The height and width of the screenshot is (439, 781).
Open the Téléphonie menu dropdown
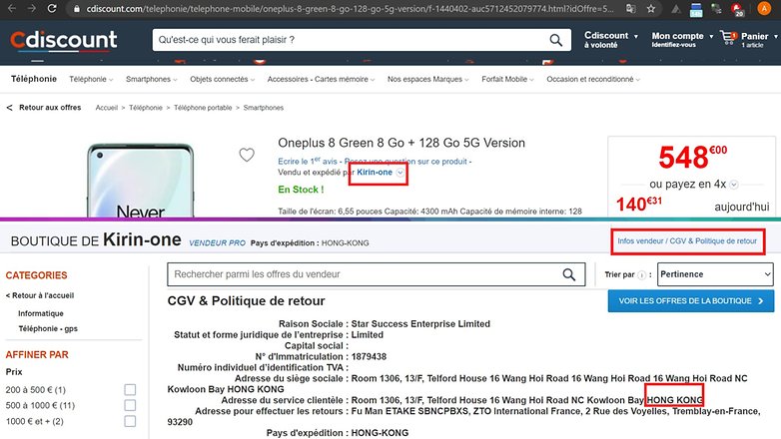[91, 79]
